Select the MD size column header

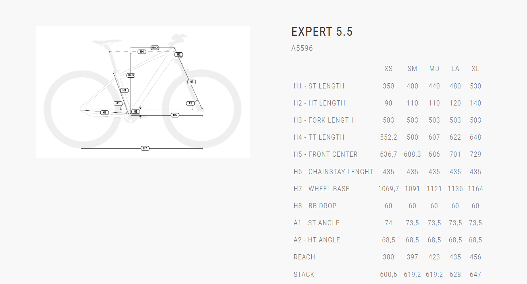pos(434,69)
